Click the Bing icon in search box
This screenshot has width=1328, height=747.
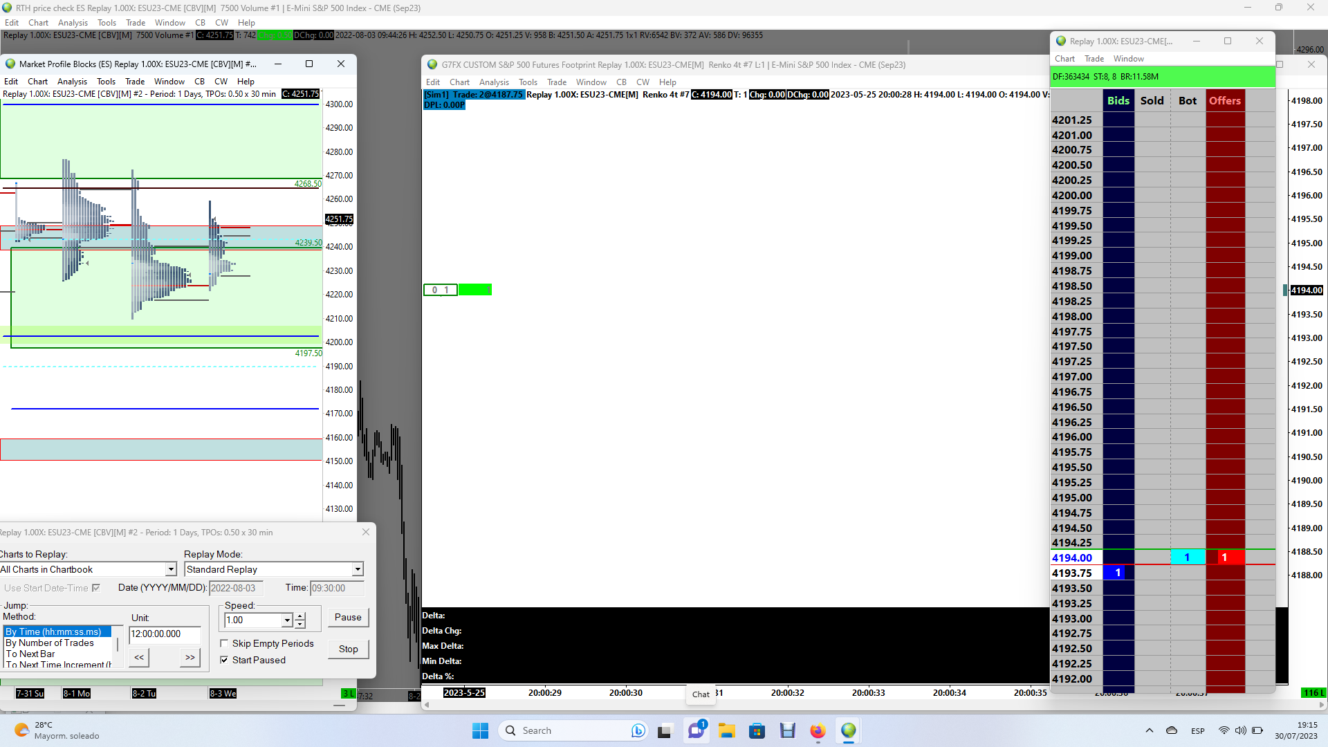click(x=638, y=731)
